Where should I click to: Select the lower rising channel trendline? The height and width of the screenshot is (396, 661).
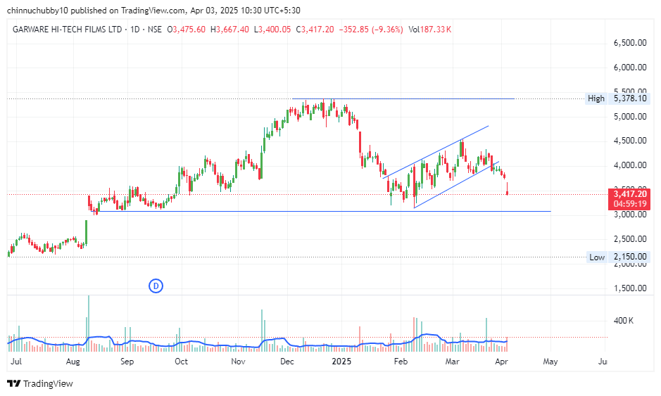456,185
